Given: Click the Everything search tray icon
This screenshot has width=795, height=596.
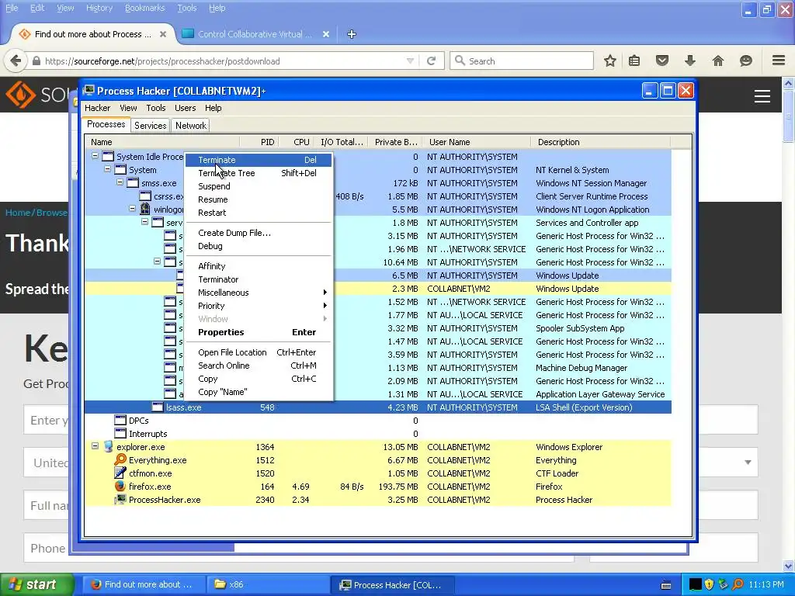Looking at the screenshot, I should tap(738, 584).
